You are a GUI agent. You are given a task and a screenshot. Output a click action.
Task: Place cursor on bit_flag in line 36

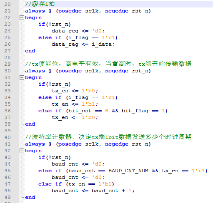point(135,111)
